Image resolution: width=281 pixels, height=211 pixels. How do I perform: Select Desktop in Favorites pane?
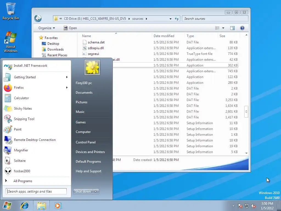(x=50, y=44)
